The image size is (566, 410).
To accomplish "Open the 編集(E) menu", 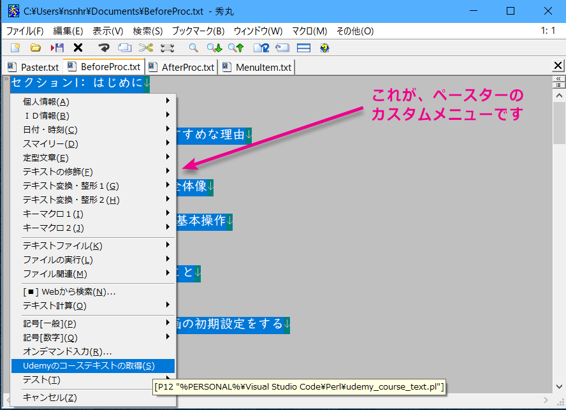I will point(68,31).
